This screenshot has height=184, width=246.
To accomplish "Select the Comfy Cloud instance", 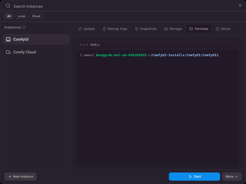I will pyautogui.click(x=36, y=52).
